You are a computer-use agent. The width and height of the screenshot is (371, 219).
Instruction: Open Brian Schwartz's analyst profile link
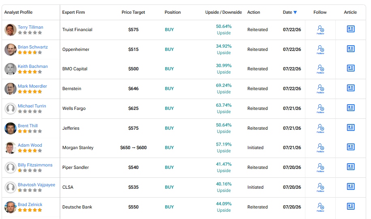pyautogui.click(x=33, y=47)
